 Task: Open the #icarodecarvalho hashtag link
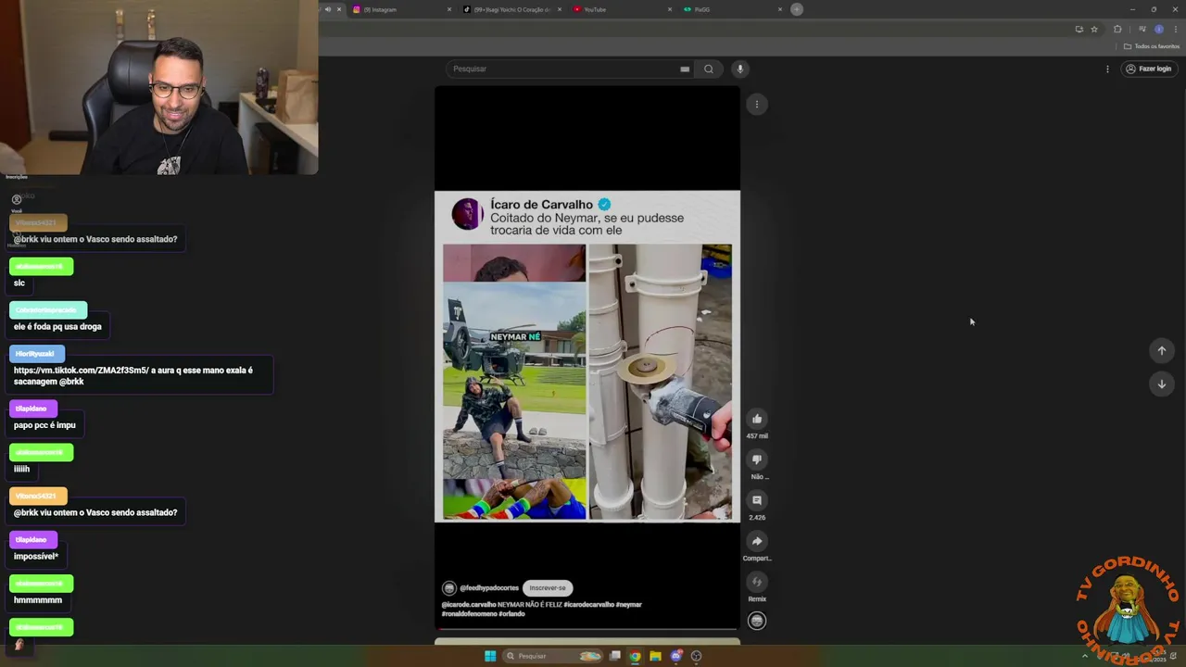coord(588,604)
